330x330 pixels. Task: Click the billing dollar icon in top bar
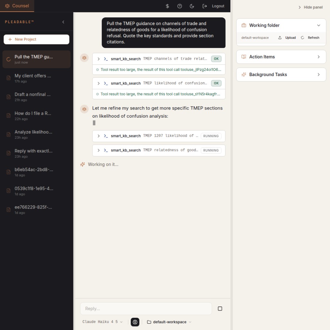[167, 6]
